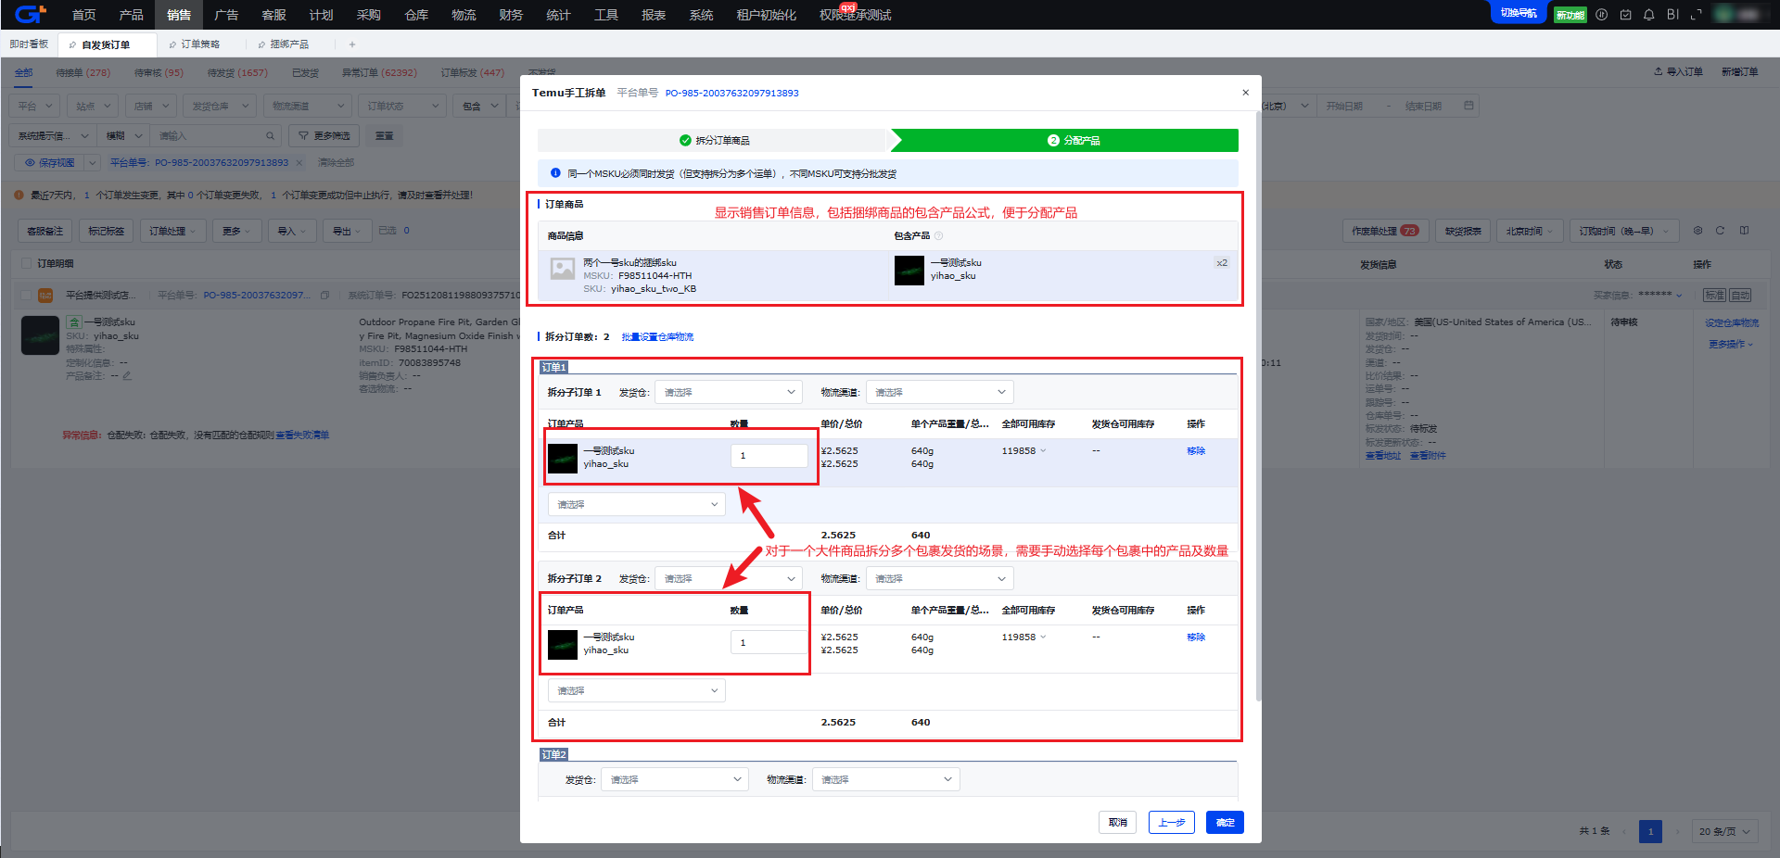The width and height of the screenshot is (1780, 858).
Task: Open 物流渠道 dropdown for 拆分子订单 2
Action: [x=939, y=579]
